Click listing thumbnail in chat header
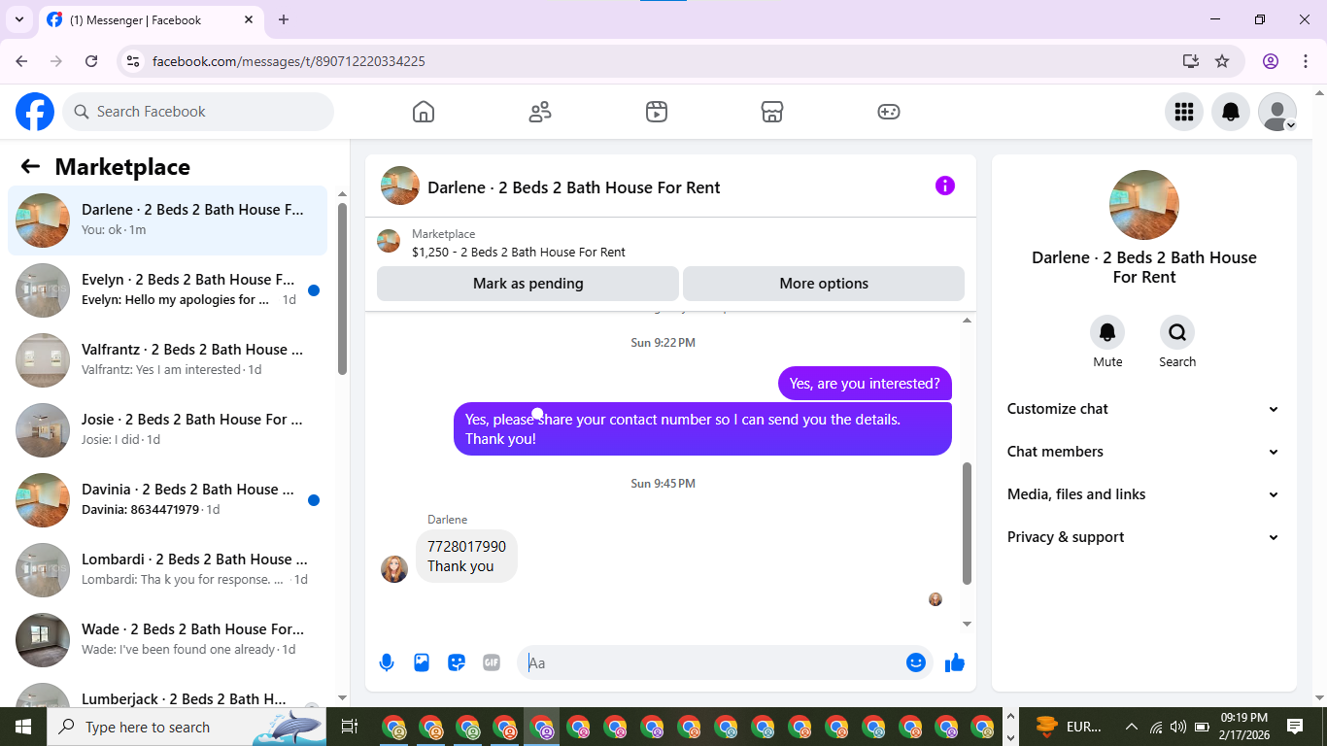 (400, 186)
